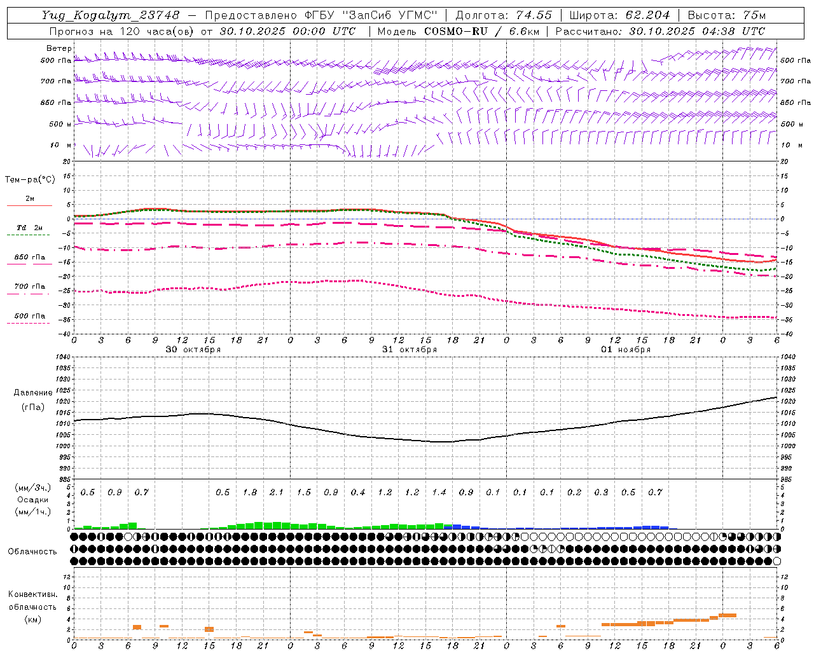
Task: Click the 2м temperature legend entry
Action: (30, 199)
